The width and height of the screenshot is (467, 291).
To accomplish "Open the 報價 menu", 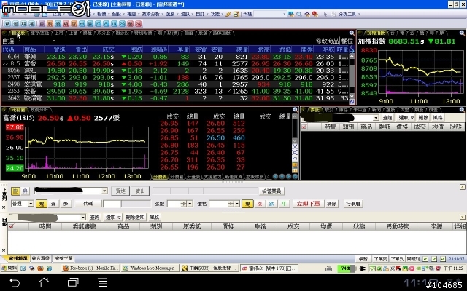I will (101, 14).
